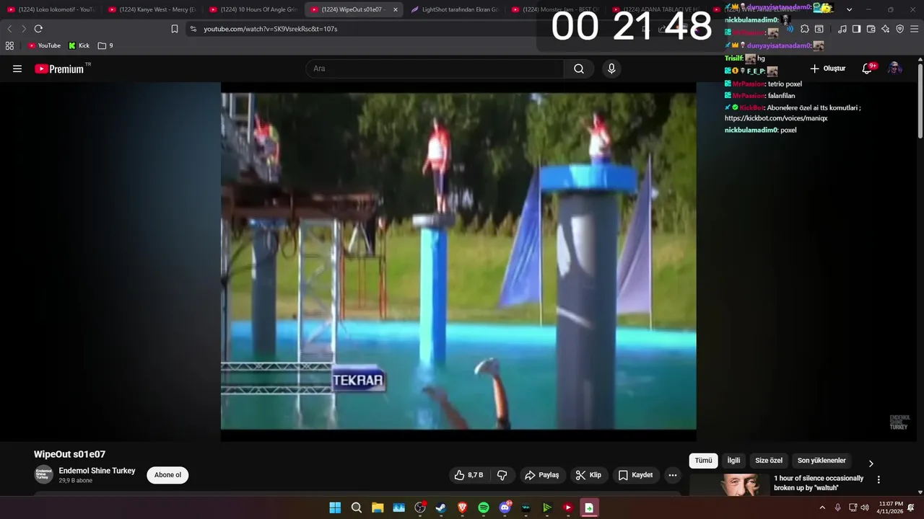Open the Oluştur create menu
The width and height of the screenshot is (924, 519).
827,68
